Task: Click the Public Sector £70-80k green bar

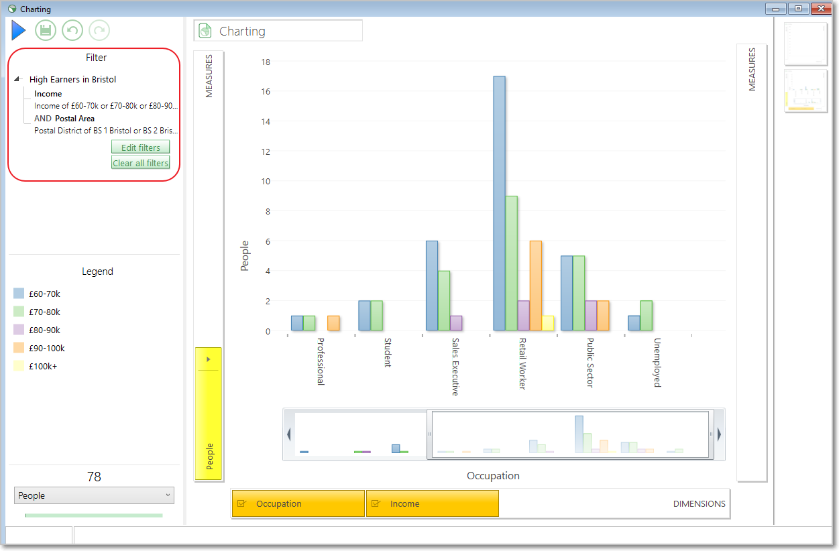Action: (x=579, y=293)
